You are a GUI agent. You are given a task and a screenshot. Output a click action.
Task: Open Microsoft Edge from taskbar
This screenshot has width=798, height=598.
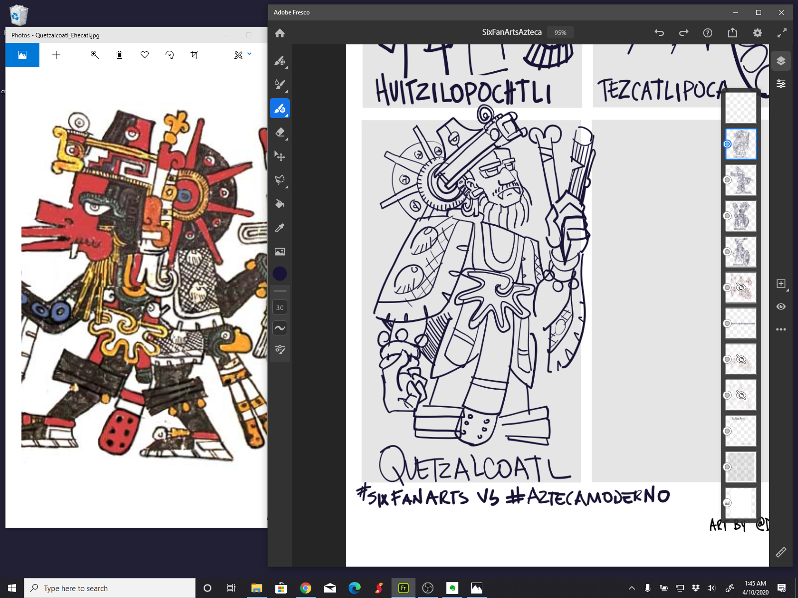(x=355, y=588)
